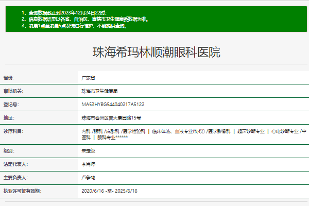Viewport: 309px width, 206px height.
Task: Click the 法定代表人 label
Action: pos(15,164)
